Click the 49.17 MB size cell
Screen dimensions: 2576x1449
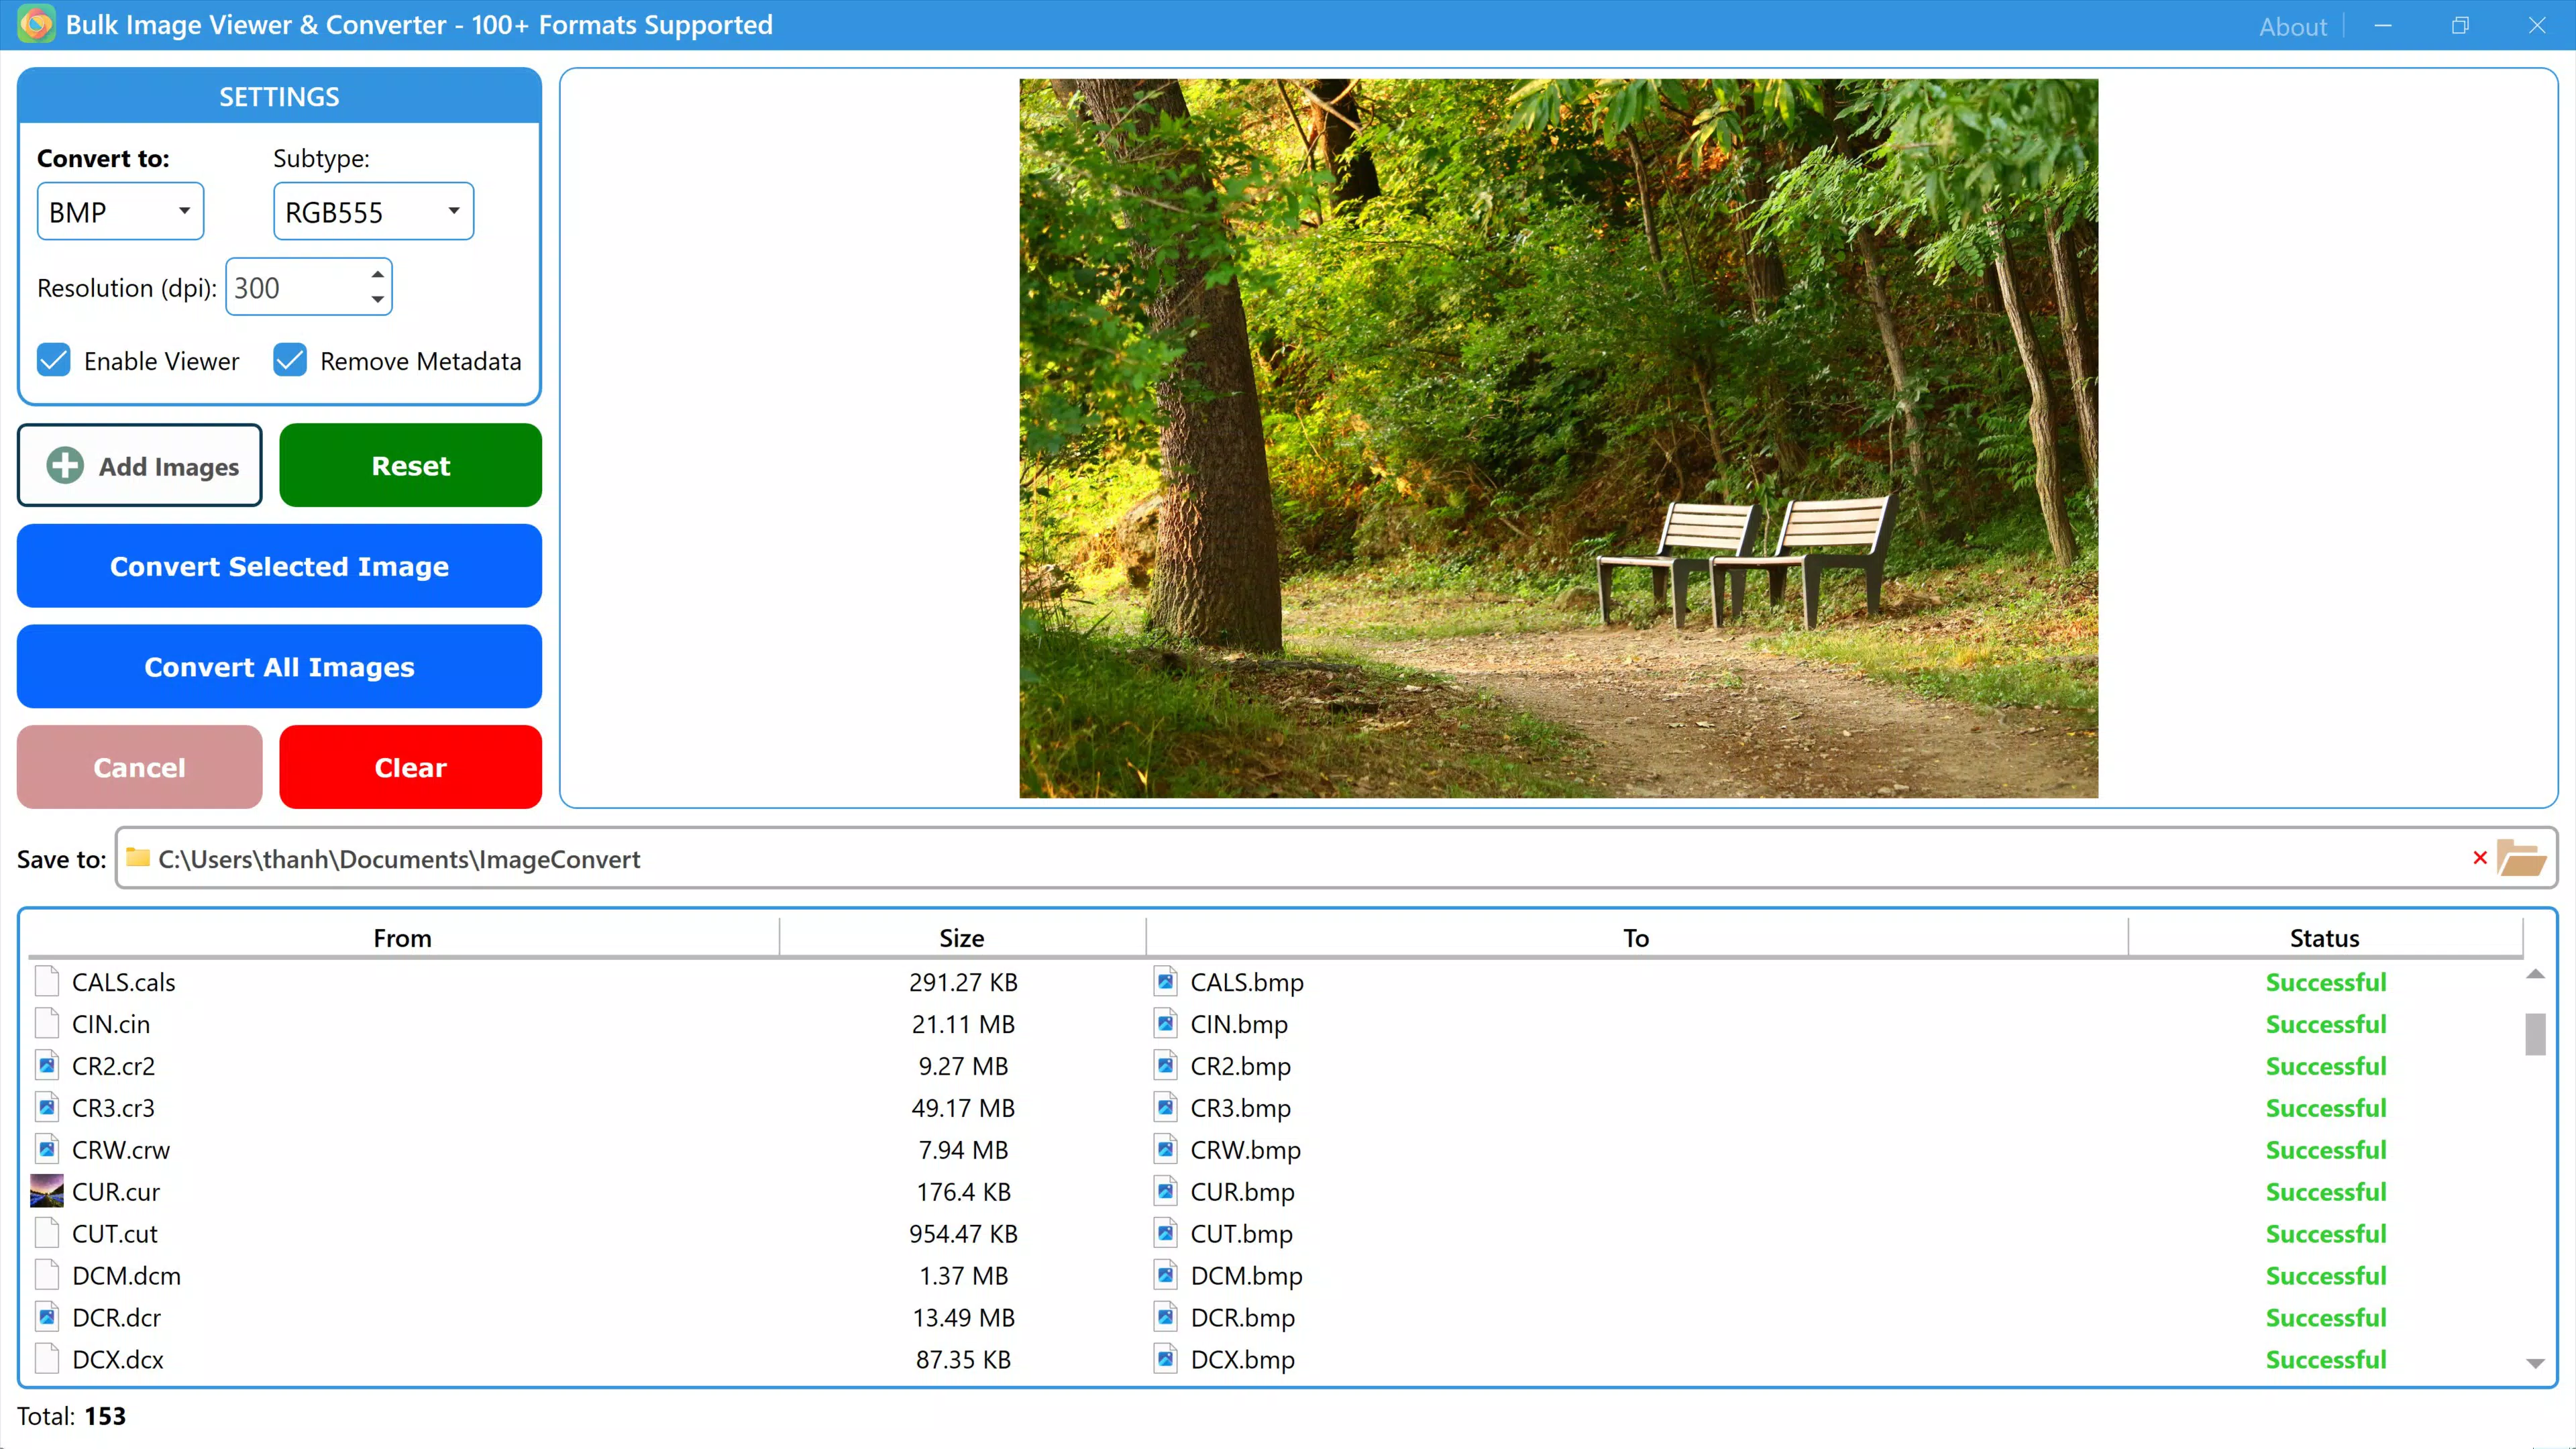pyautogui.click(x=963, y=1107)
